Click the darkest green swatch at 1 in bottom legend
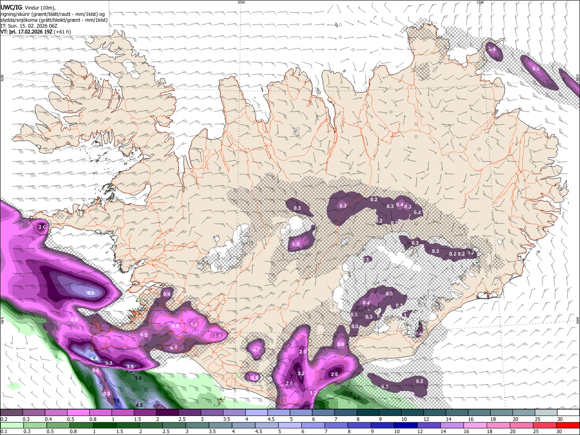 (106, 425)
